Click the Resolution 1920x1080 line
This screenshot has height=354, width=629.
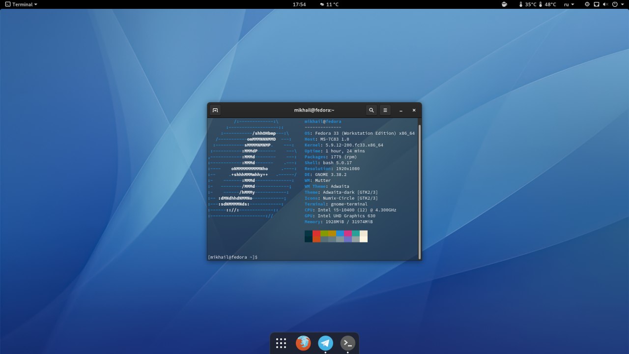(x=332, y=169)
